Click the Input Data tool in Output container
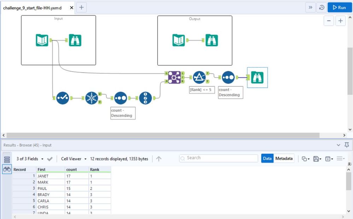353x219 pixels. point(178,40)
